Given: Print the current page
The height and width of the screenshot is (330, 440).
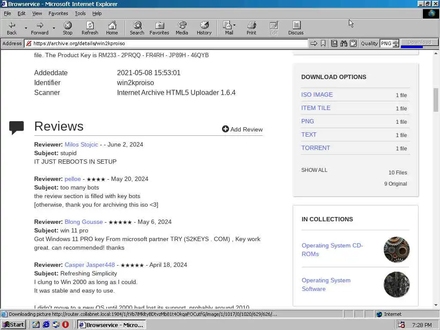Looking at the screenshot, I should coord(251,28).
